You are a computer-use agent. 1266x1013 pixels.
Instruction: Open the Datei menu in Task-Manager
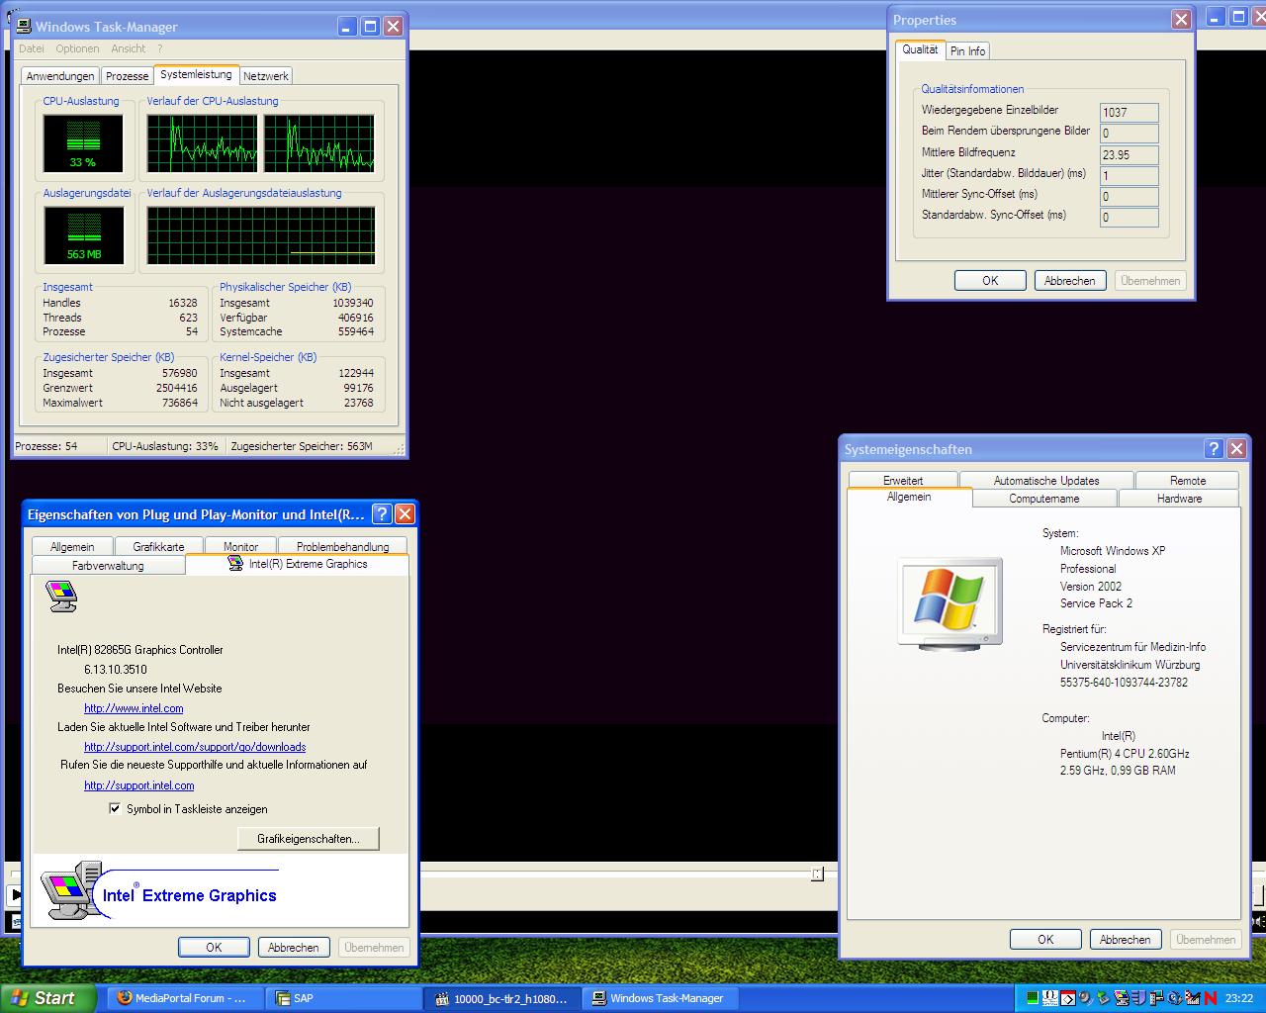pyautogui.click(x=31, y=48)
